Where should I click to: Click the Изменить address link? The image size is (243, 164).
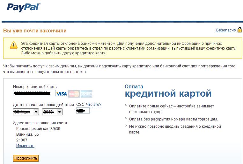[25, 146]
